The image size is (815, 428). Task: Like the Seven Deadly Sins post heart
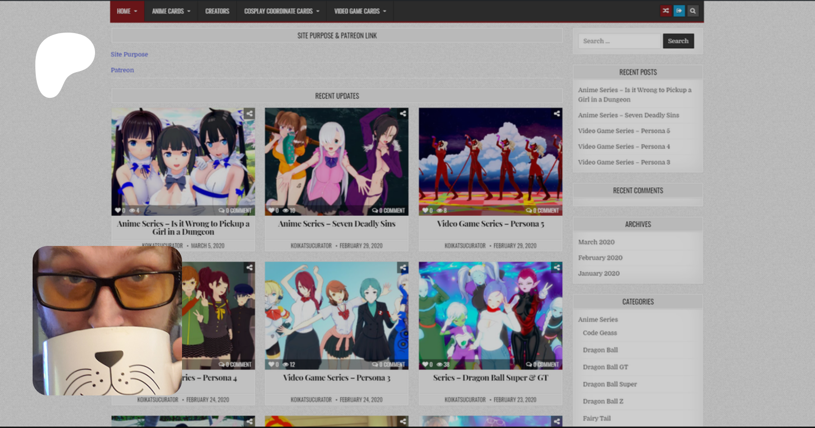(x=271, y=211)
